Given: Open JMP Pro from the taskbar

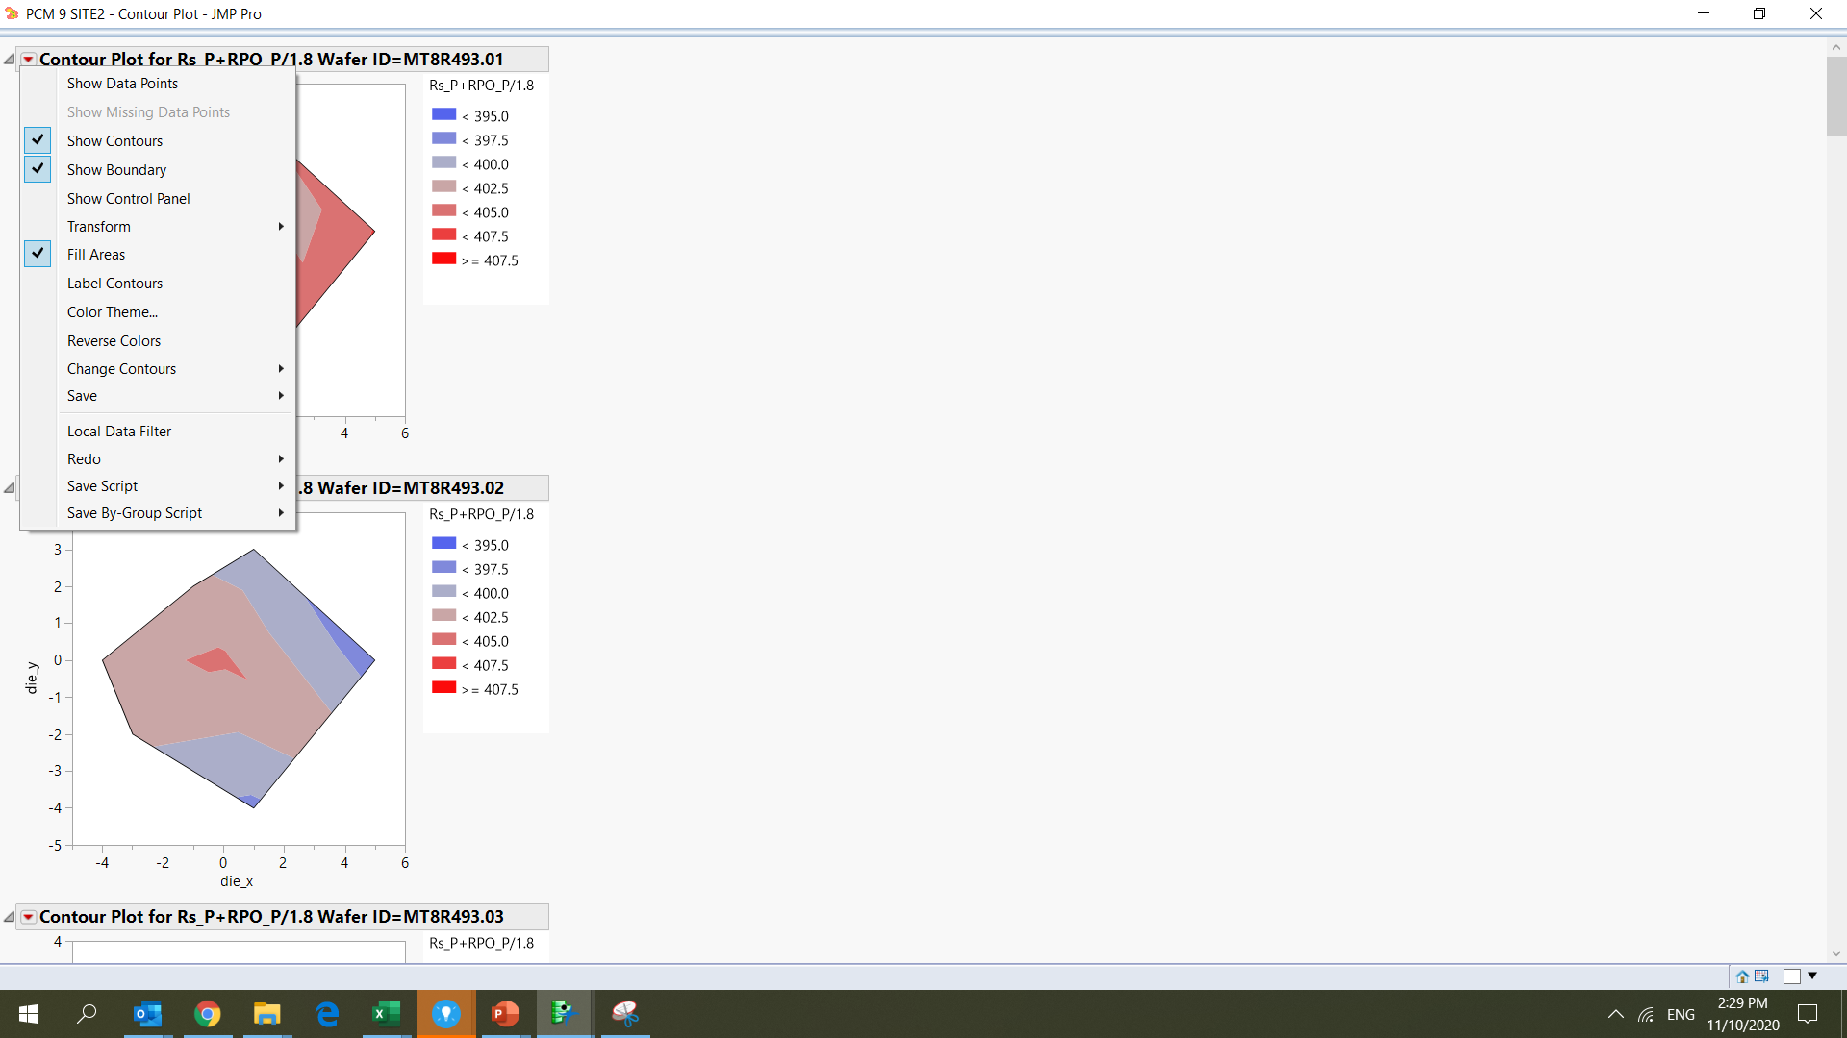Looking at the screenshot, I should coord(565,1014).
